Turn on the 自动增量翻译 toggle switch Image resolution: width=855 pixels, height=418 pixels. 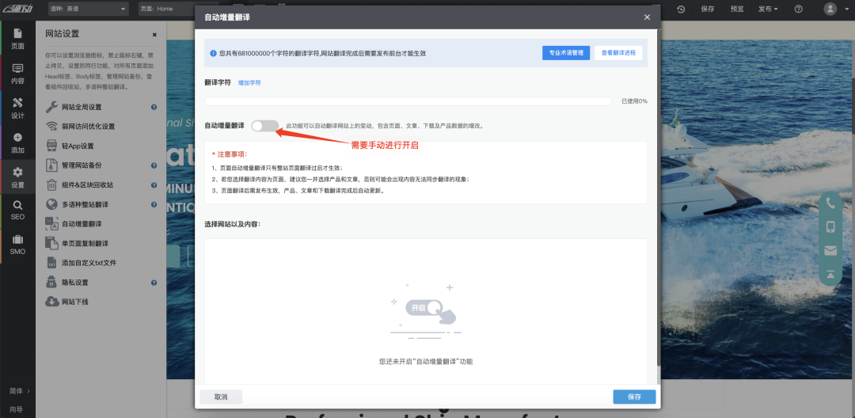(265, 126)
